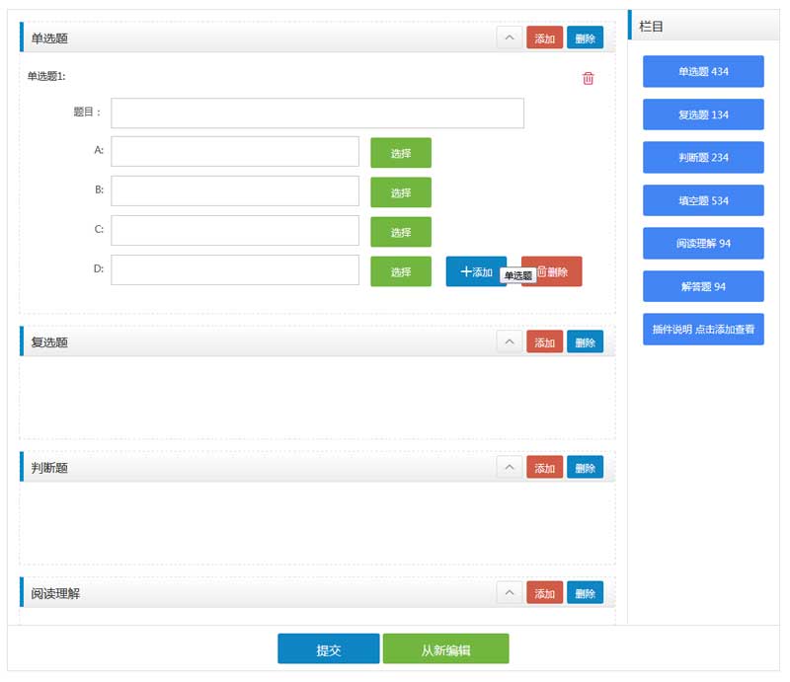Collapse the 单选题 section with its chevron
This screenshot has width=790, height=682.
point(509,38)
